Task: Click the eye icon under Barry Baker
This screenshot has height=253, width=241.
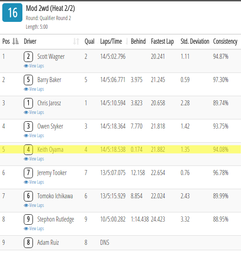Action: [x=26, y=89]
